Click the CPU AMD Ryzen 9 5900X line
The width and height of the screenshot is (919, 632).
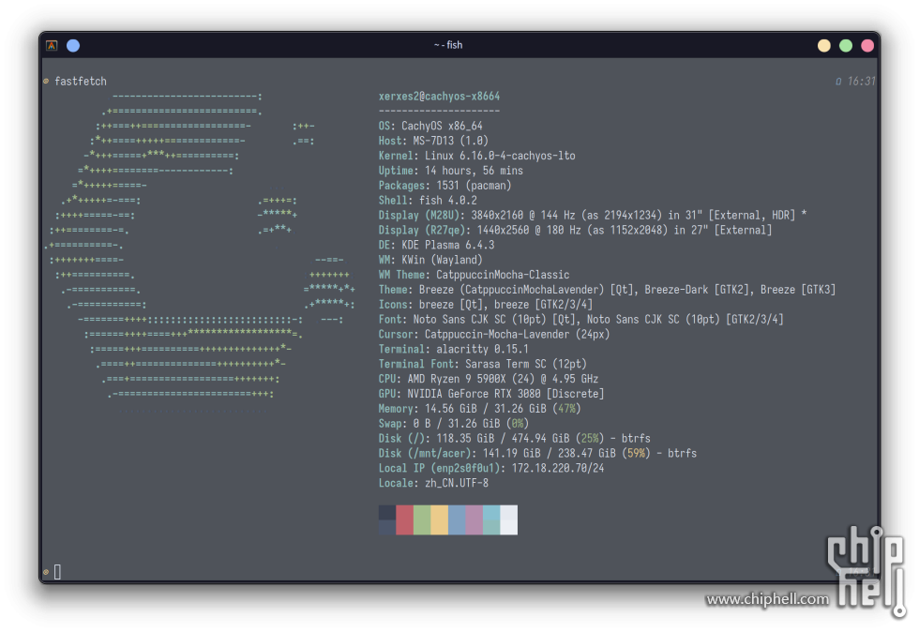point(489,380)
